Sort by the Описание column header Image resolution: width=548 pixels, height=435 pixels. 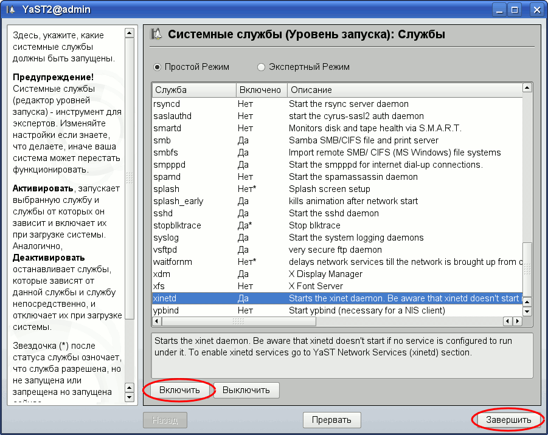tap(404, 90)
